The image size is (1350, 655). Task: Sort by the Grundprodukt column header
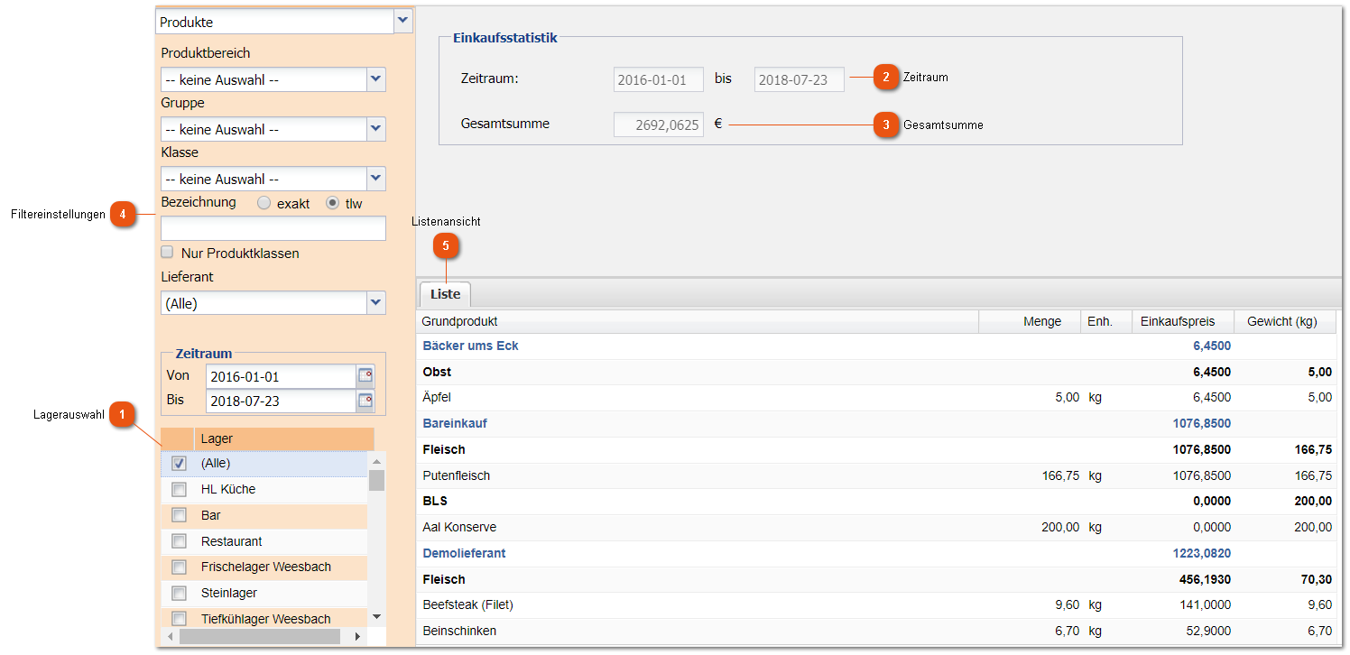(x=698, y=321)
